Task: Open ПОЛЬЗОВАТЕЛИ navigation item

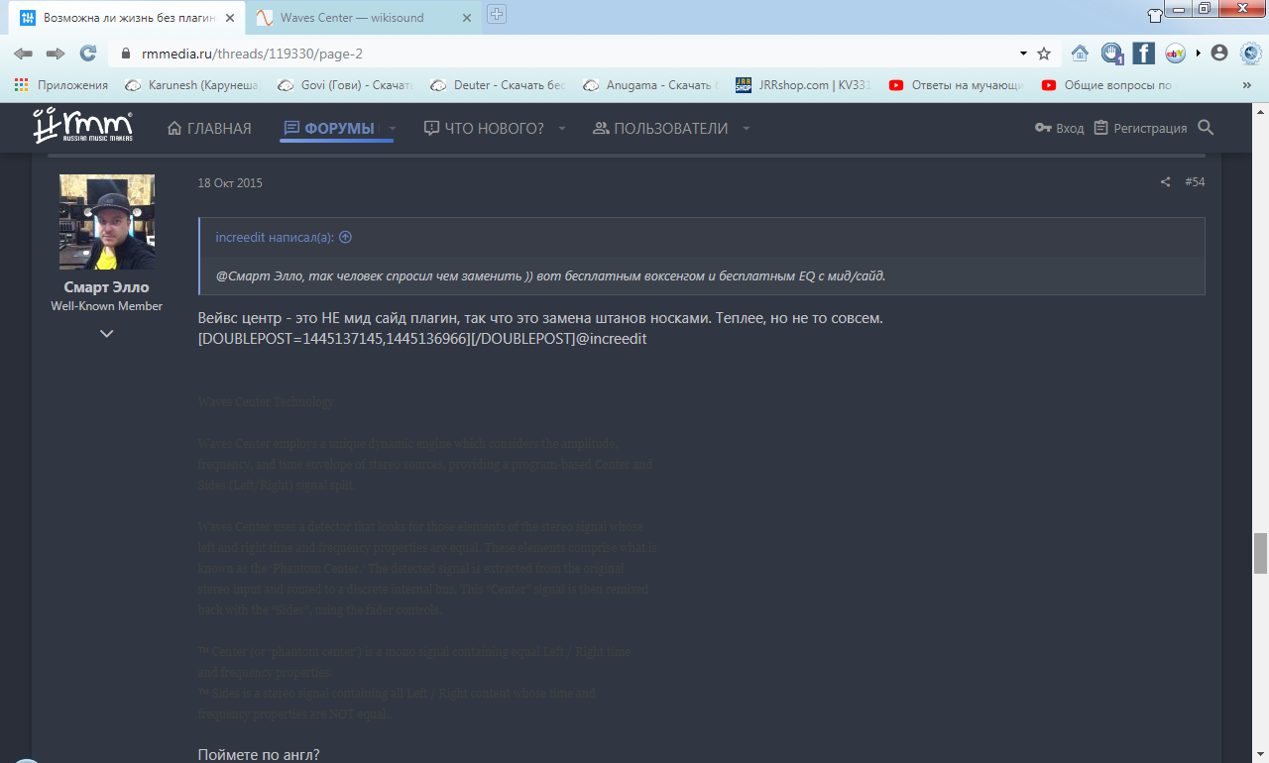Action: (660, 129)
